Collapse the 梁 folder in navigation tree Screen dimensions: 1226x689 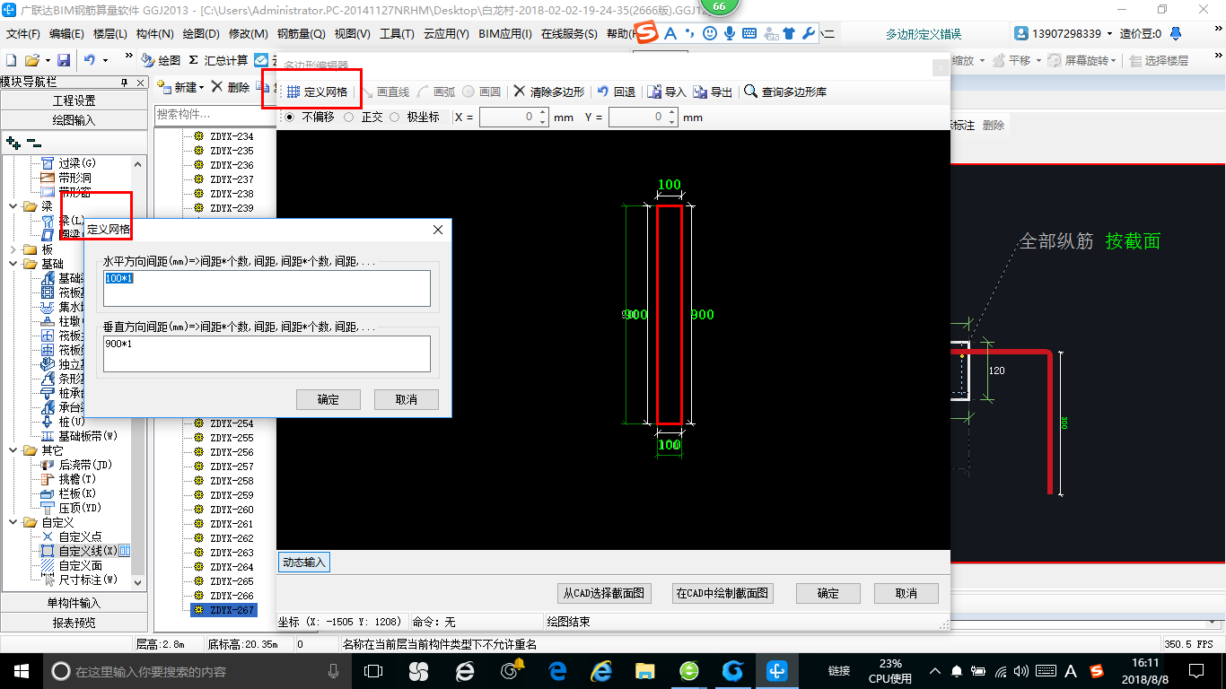point(13,206)
